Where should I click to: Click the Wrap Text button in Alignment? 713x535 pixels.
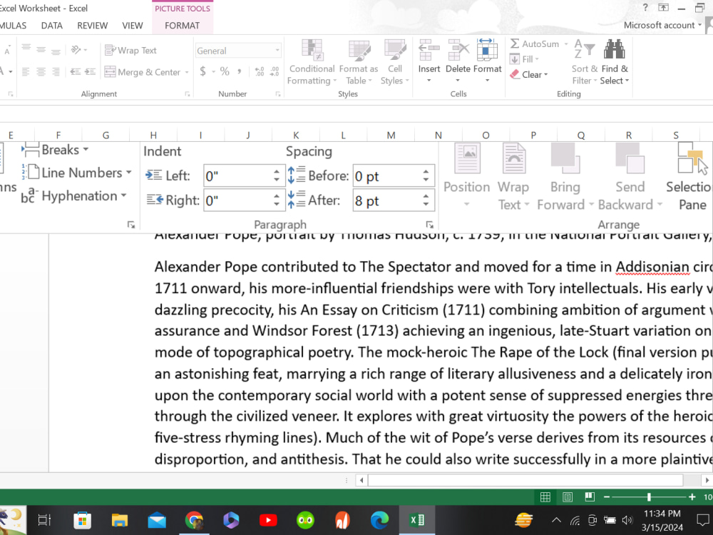point(130,50)
